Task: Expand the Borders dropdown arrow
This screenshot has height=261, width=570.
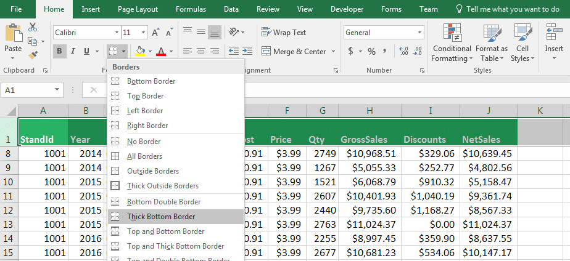Action: point(123,52)
